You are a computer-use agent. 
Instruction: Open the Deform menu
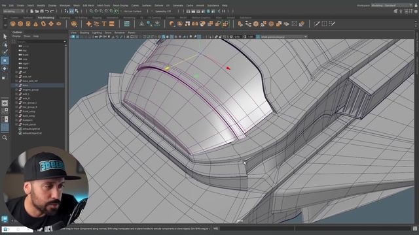coord(158,5)
